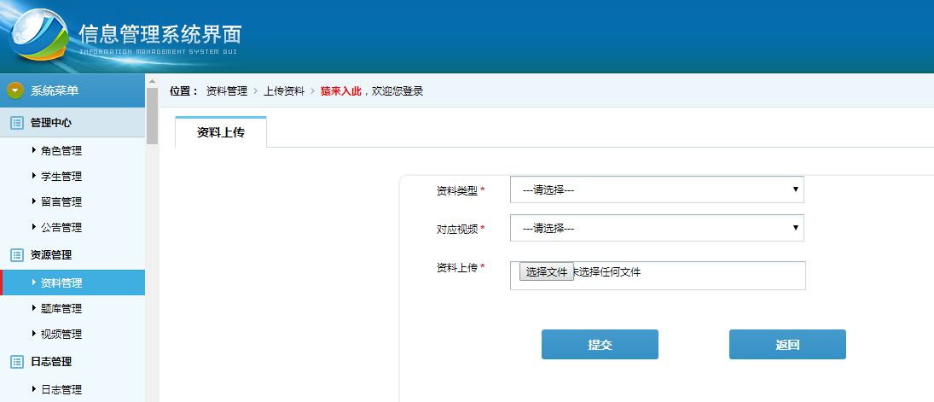Screen dimensions: 934x402
Task: Select the highlighted 资料管理 sidebar item
Action: tap(72, 283)
